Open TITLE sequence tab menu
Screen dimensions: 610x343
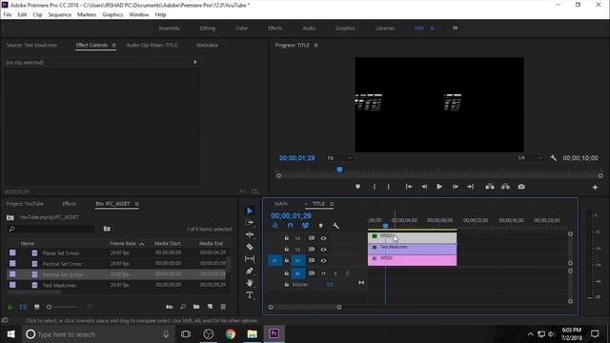[x=332, y=204]
